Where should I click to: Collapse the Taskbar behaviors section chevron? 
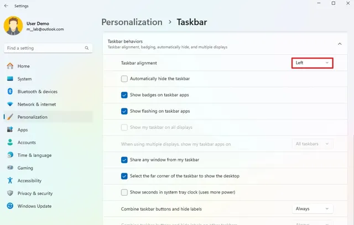[x=340, y=44]
